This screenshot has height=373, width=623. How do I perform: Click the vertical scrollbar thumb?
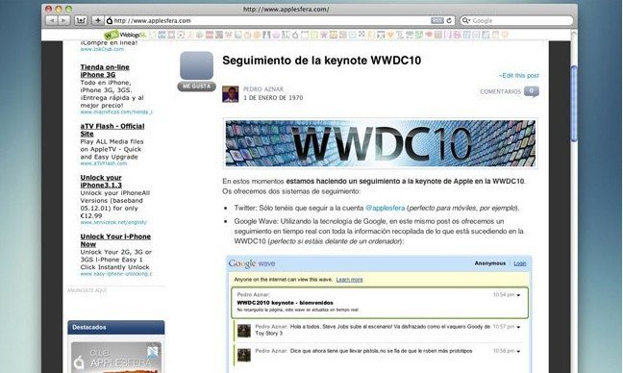point(574,103)
